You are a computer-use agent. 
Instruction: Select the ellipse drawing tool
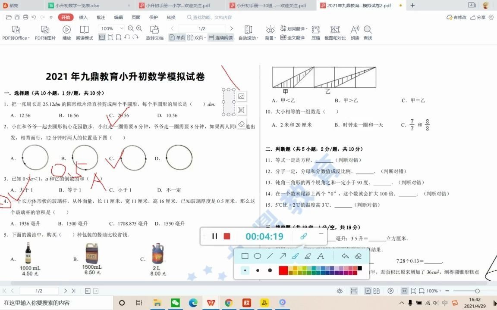[x=257, y=256]
